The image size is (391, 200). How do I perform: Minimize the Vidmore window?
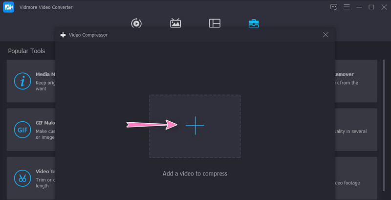click(359, 7)
